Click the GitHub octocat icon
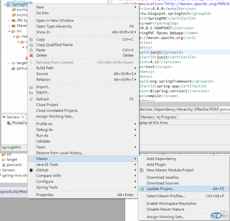Viewport: 230px width, 221px height. [x=31, y=170]
